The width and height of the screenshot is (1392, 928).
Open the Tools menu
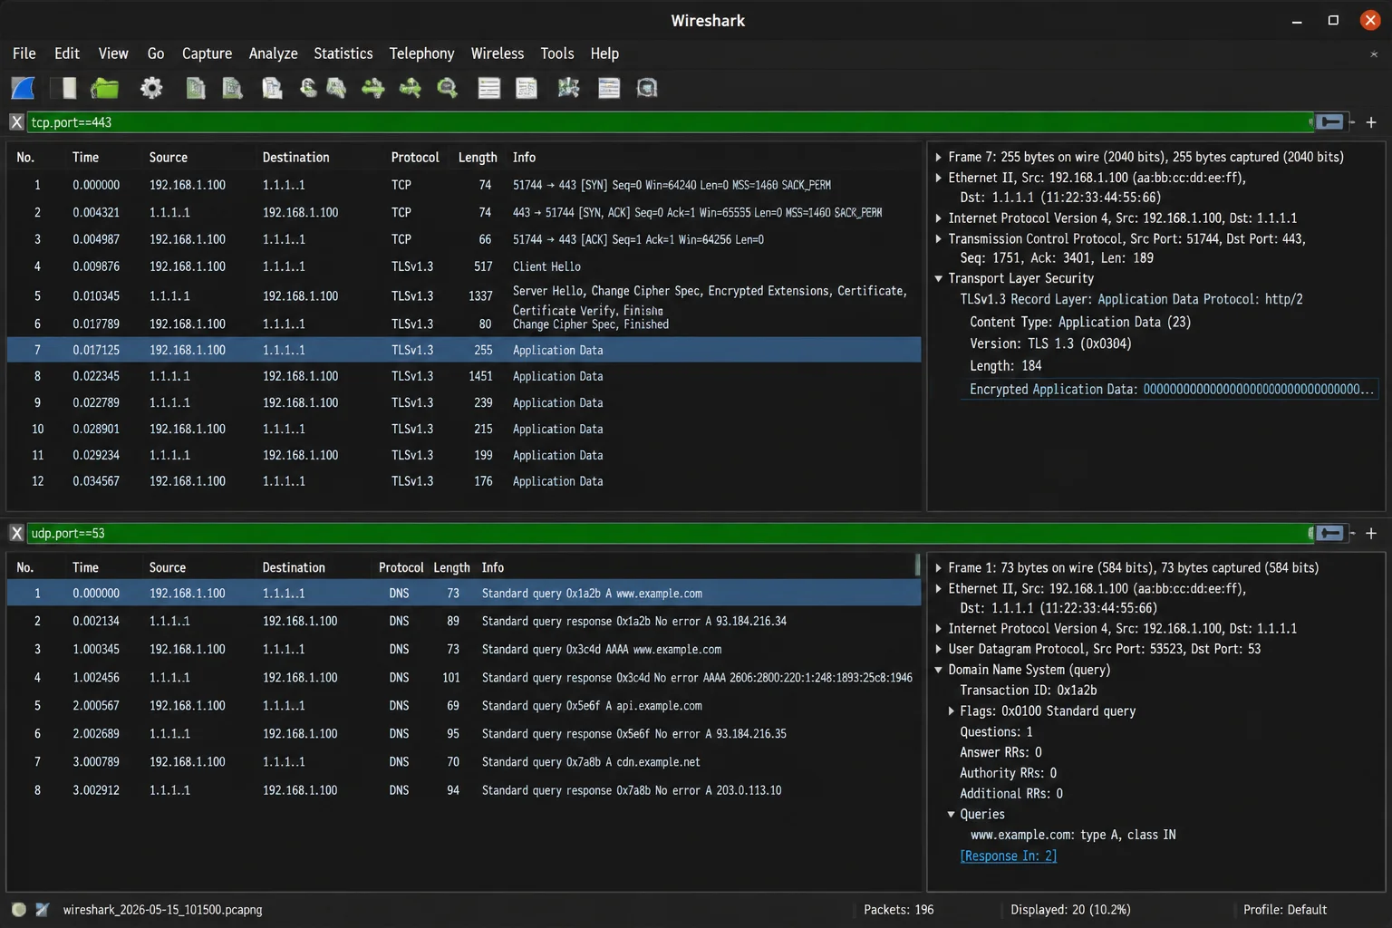(x=556, y=53)
